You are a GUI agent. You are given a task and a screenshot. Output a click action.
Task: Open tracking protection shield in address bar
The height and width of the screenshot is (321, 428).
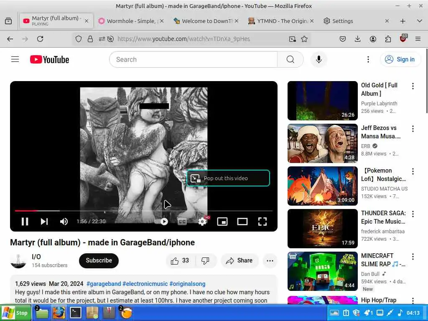pyautogui.click(x=79, y=39)
